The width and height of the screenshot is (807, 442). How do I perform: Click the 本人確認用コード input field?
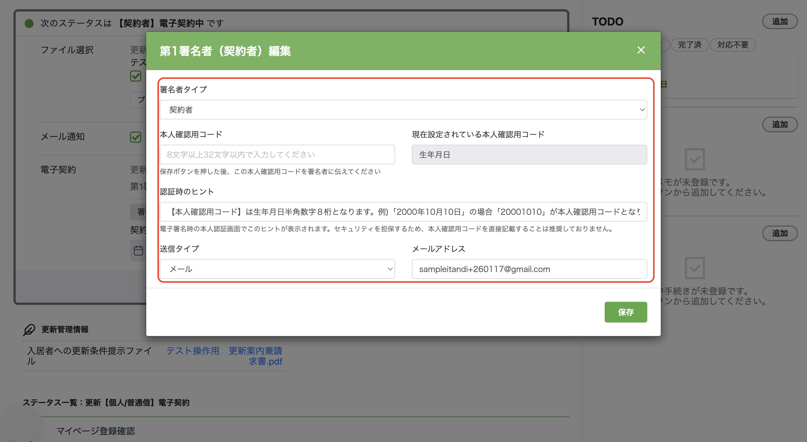277,155
